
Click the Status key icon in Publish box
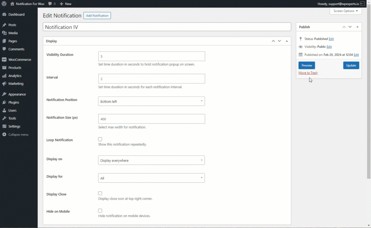(x=300, y=39)
